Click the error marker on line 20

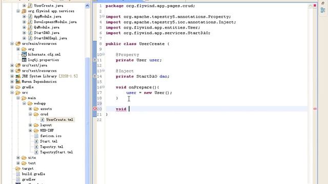pyautogui.click(x=94, y=109)
